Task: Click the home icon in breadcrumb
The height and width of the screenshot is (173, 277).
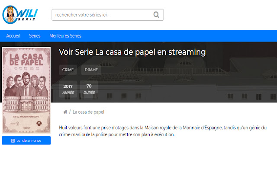Action: (x=65, y=112)
